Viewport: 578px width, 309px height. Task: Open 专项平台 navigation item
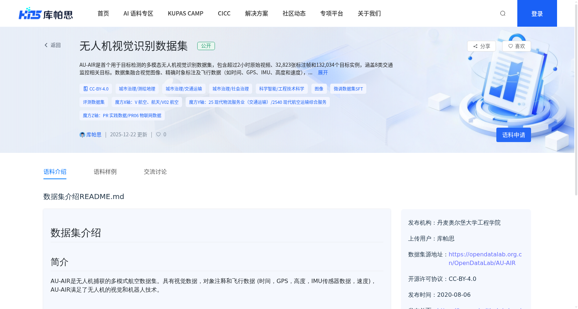pyautogui.click(x=332, y=13)
